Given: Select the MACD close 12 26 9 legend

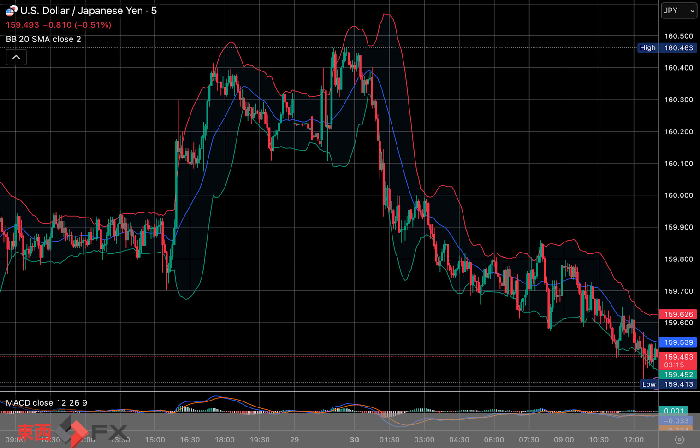Looking at the screenshot, I should tap(46, 403).
